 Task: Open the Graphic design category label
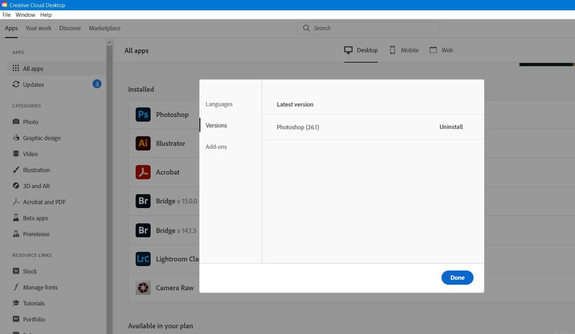(x=42, y=138)
